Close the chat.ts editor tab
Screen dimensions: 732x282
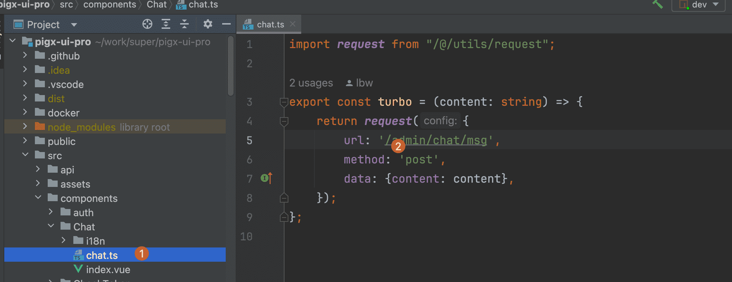293,24
